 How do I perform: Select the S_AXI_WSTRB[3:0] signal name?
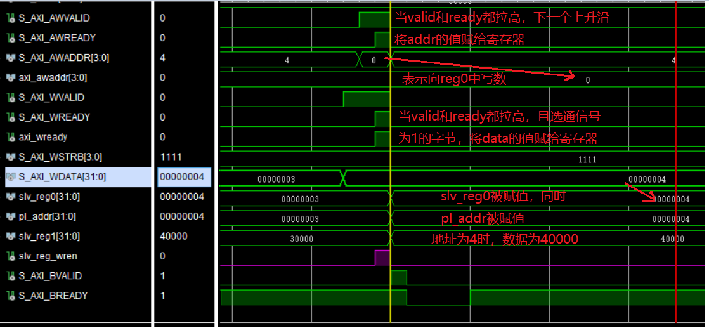coord(60,157)
